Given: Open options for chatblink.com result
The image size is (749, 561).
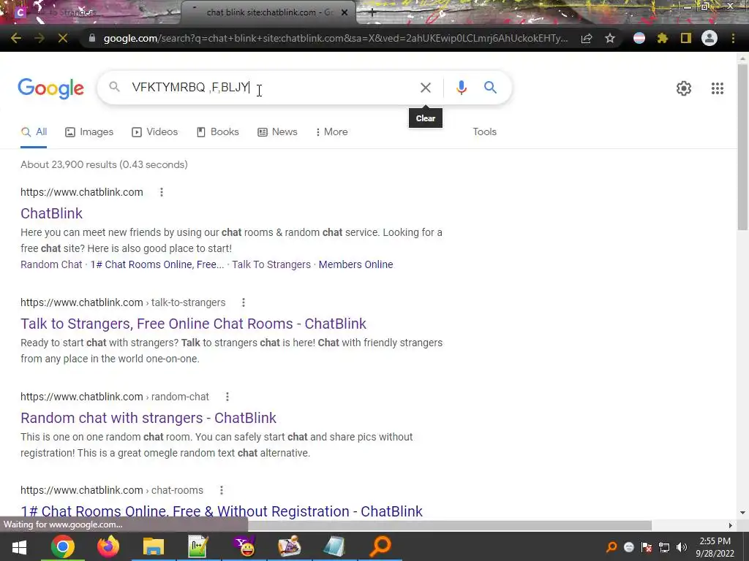Looking at the screenshot, I should tap(162, 192).
